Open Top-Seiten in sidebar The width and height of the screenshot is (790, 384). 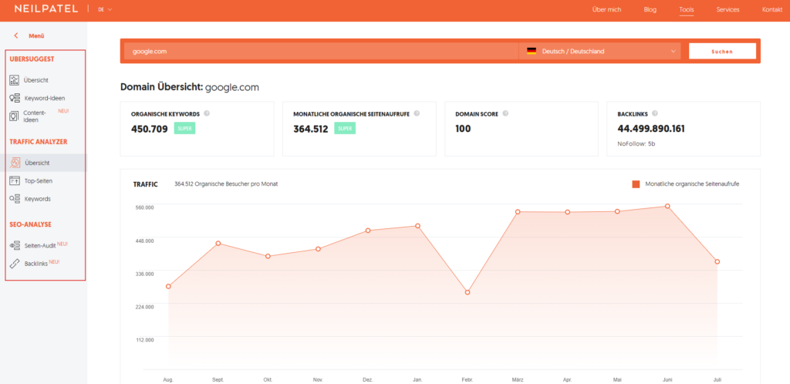(39, 180)
